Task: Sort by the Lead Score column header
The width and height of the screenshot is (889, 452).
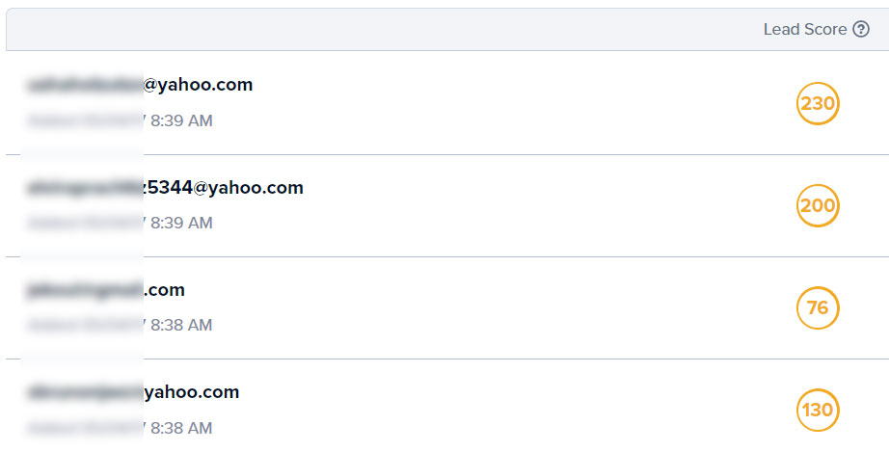Action: click(805, 29)
